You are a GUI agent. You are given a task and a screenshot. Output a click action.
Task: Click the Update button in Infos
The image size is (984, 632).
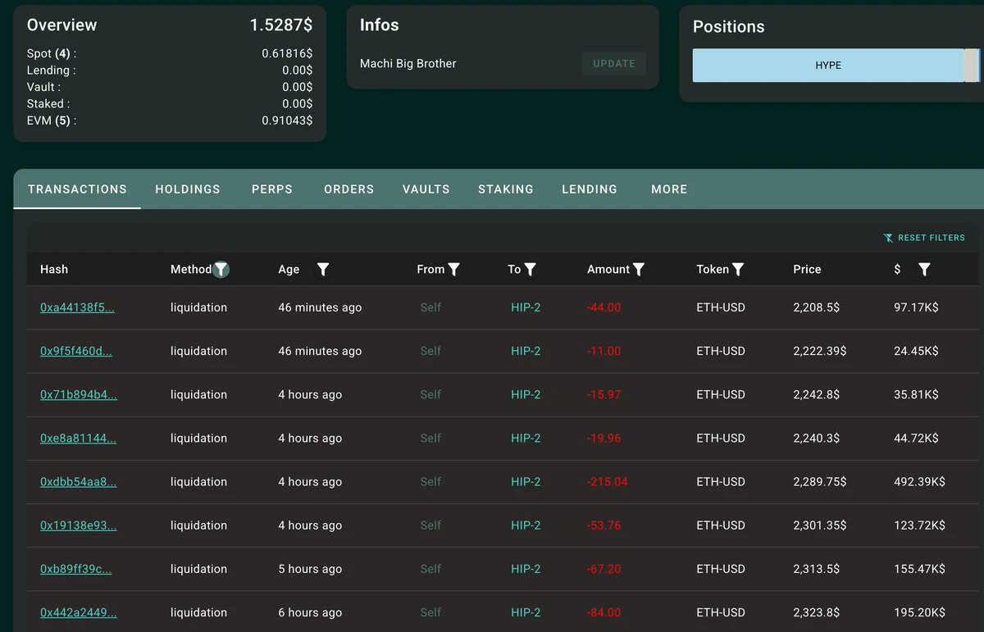coord(614,64)
